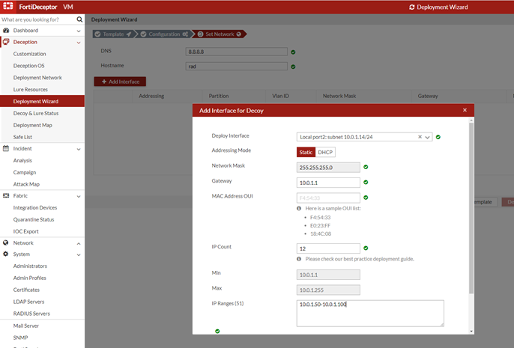Toggle the Fabric section chevron
514x348 pixels.
(79, 196)
